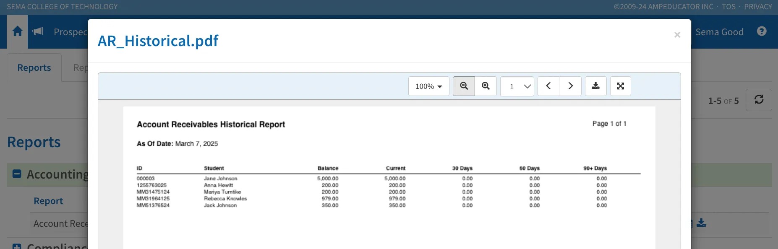The height and width of the screenshot is (249, 778).
Task: Click the 'Rebecca Knowles' student name
Action: click(x=225, y=199)
